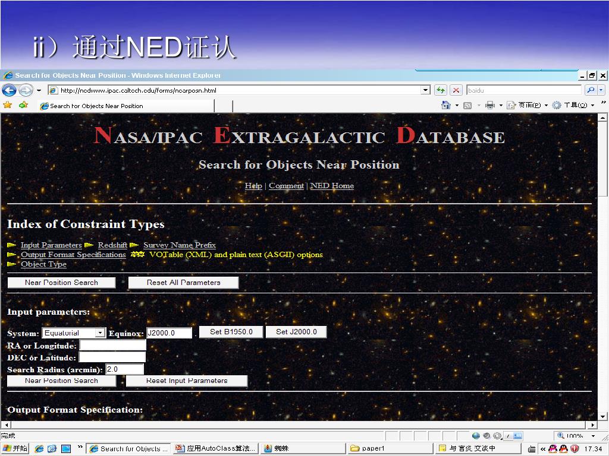Expand the Quick Launch chevron
Viewport: 609px width, 456px height.
[x=80, y=446]
